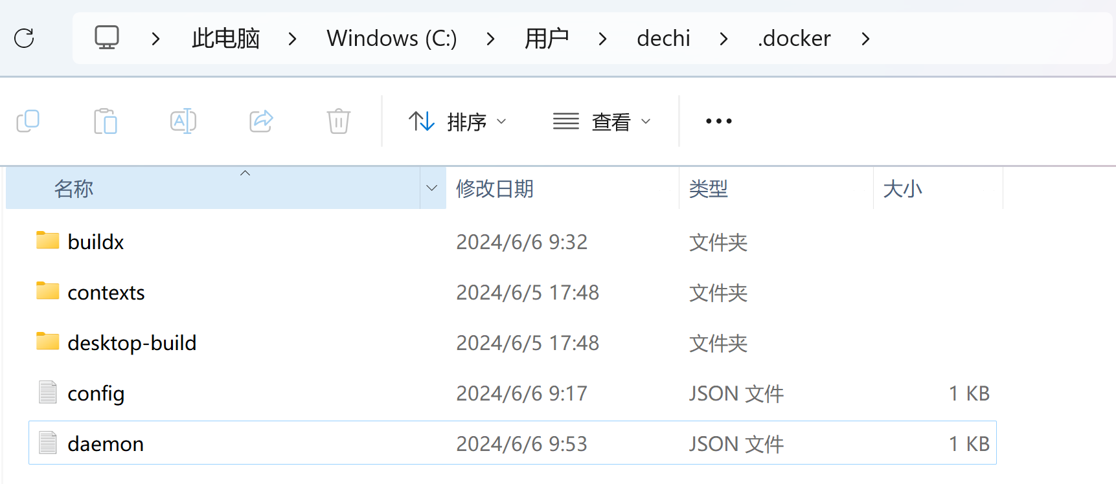Open the 查看 view dropdown
The height and width of the screenshot is (484, 1116).
602,121
